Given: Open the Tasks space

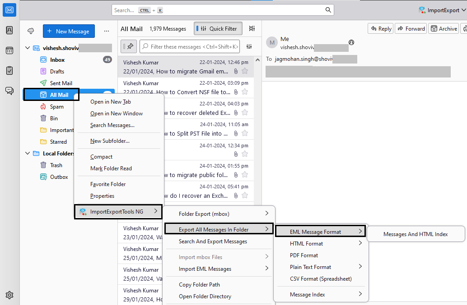Looking at the screenshot, I should pyautogui.click(x=9, y=71).
